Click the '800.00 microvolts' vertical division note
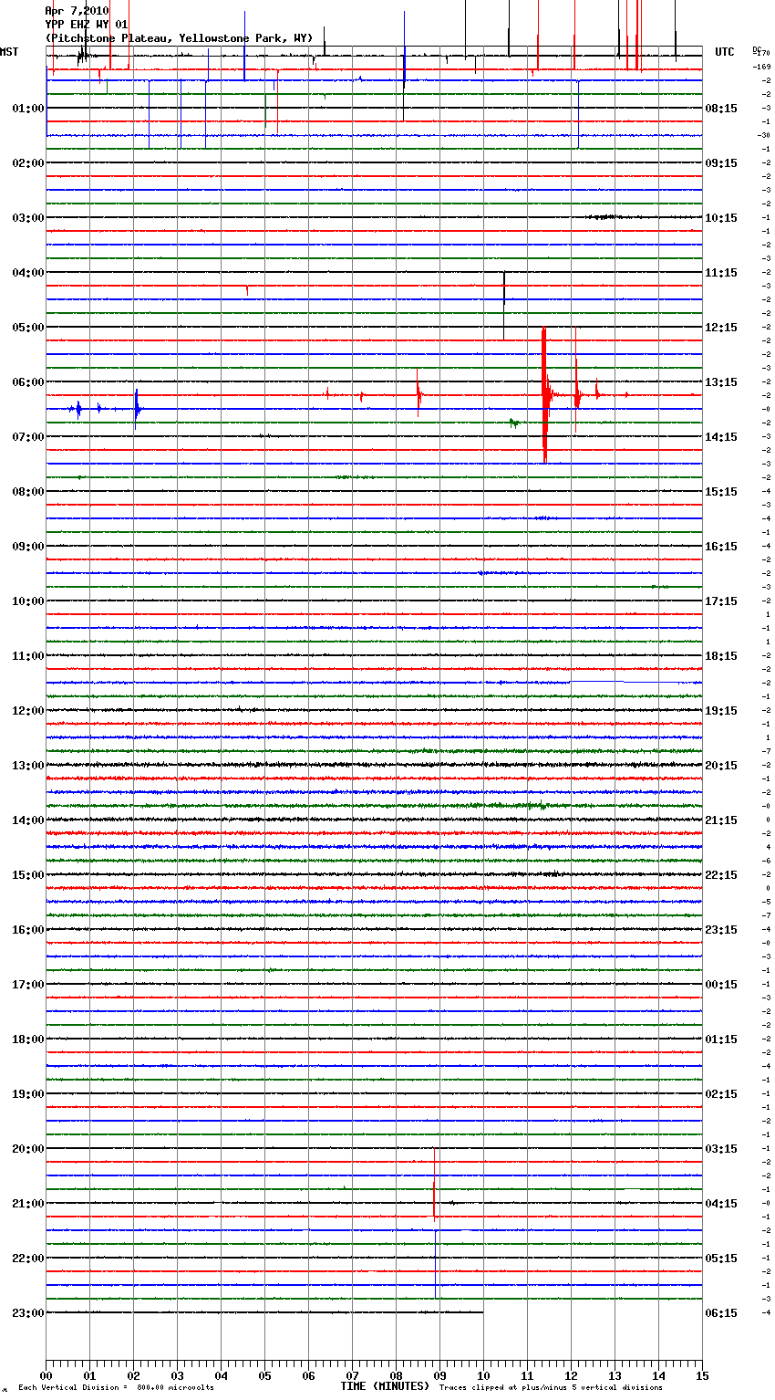Screen dimensions: 775x1400 click(175, 1388)
